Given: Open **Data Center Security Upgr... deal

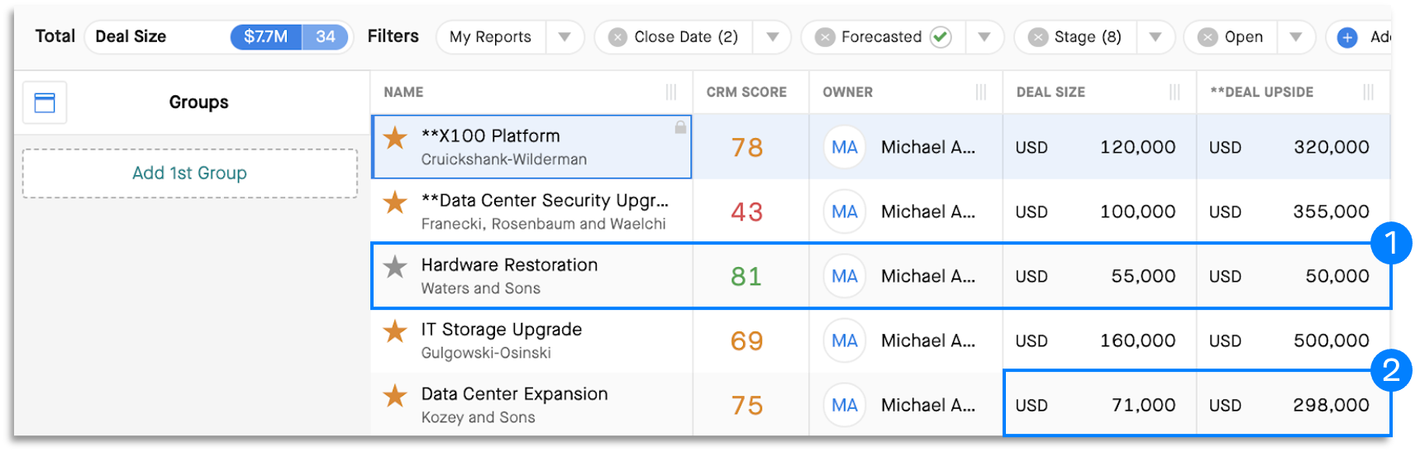Looking at the screenshot, I should coord(545,201).
